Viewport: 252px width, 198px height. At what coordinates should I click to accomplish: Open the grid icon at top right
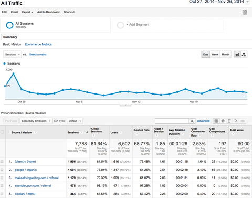point(245,12)
